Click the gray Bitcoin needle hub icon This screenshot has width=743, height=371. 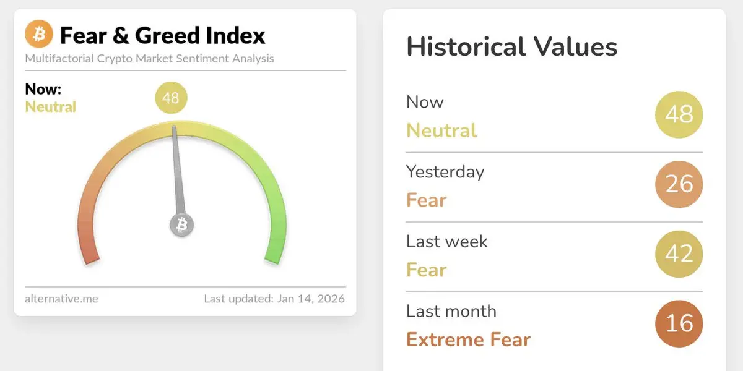[182, 225]
